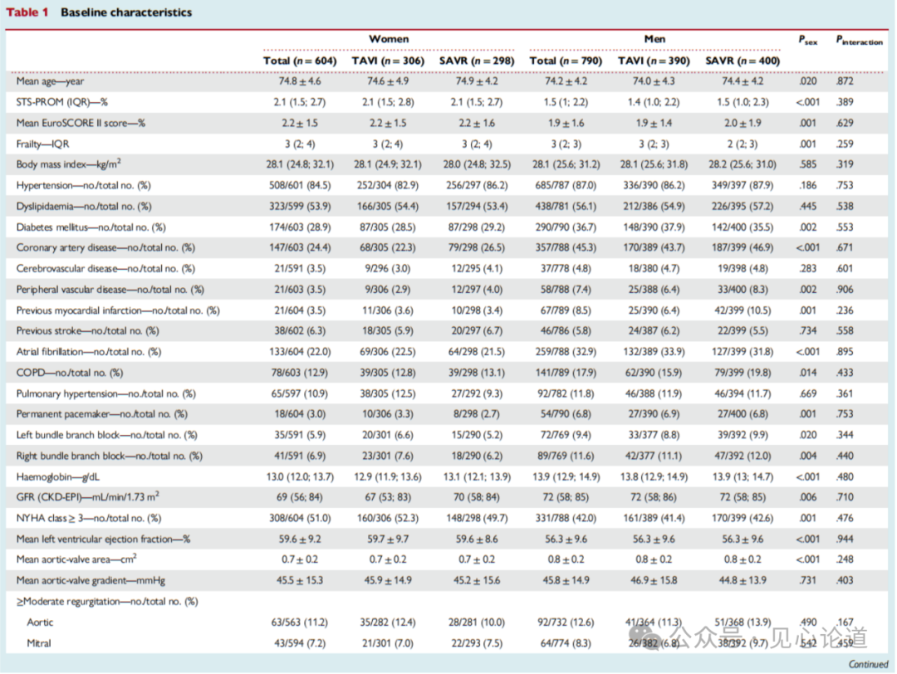Viewport: 897px width, 674px height.
Task: Click the "Diabetes mellitus" row label
Action: pos(91,227)
